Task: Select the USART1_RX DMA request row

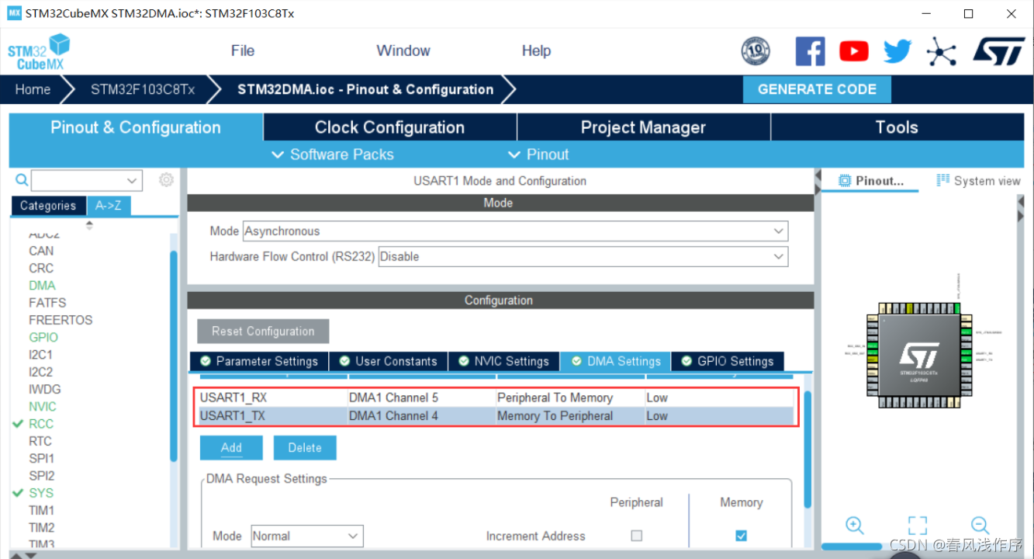Action: click(496, 398)
